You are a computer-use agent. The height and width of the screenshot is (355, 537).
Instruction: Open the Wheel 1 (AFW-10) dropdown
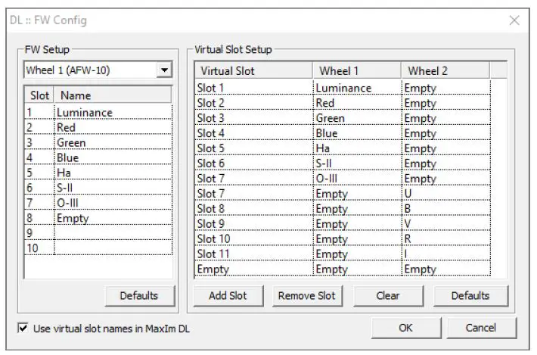[163, 70]
